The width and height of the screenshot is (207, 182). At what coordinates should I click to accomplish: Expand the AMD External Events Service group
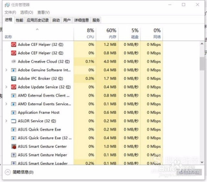click(6, 104)
